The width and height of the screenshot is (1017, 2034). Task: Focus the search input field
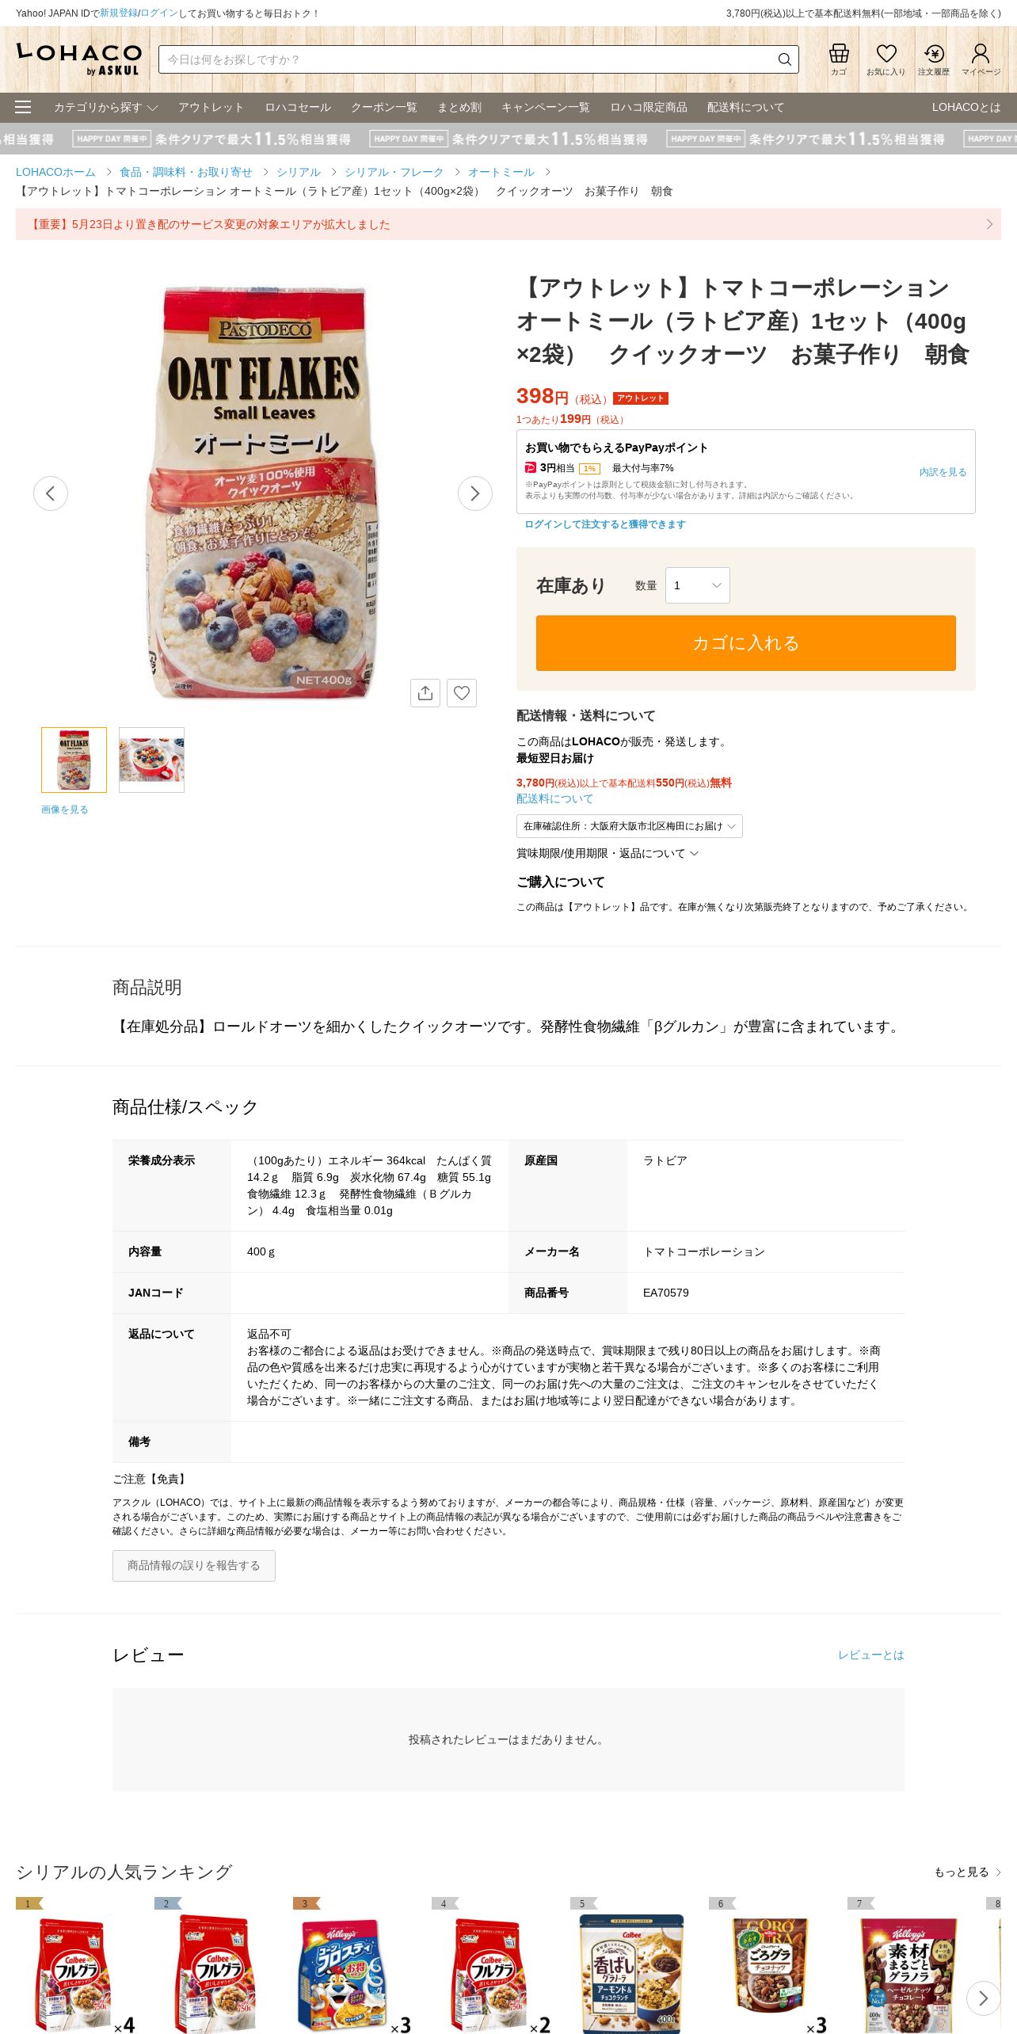[467, 59]
